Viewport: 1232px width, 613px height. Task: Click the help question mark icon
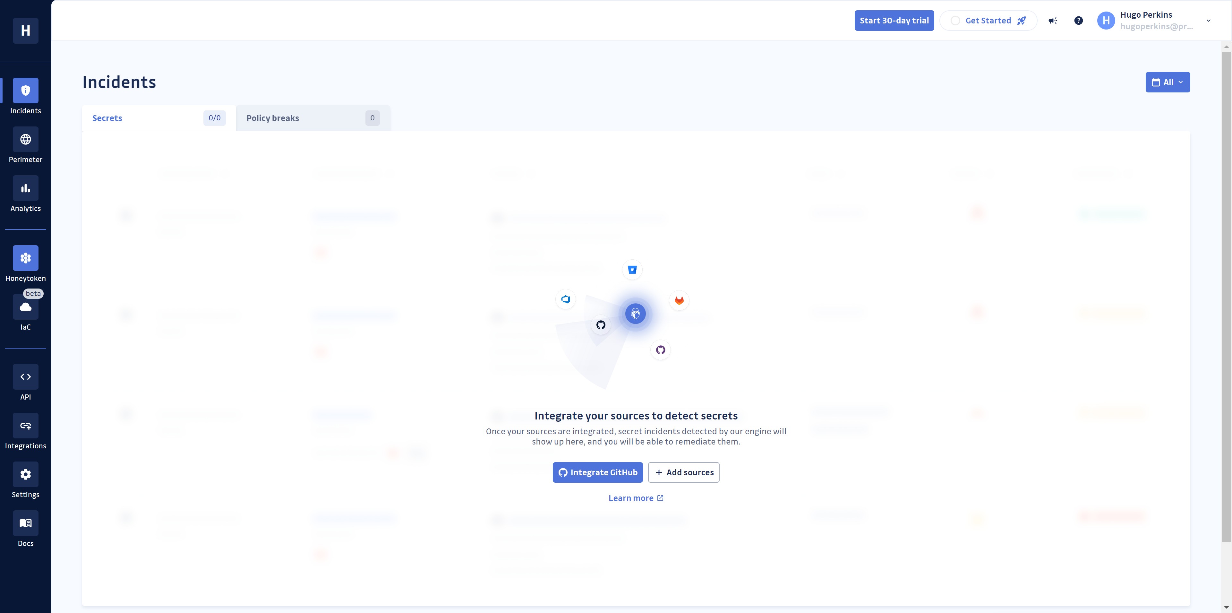tap(1079, 21)
